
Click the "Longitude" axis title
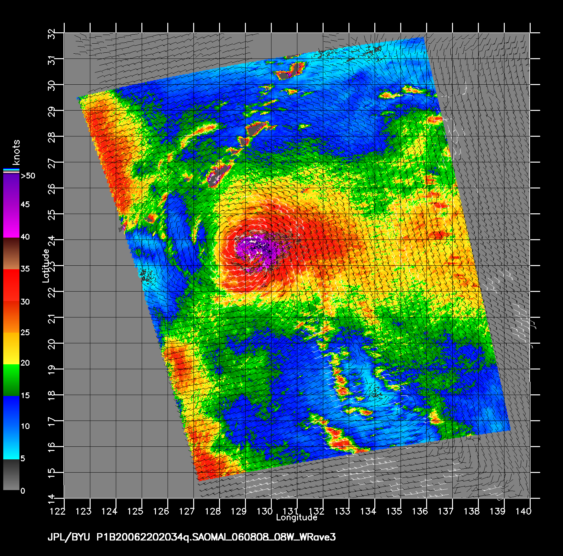[x=297, y=518]
